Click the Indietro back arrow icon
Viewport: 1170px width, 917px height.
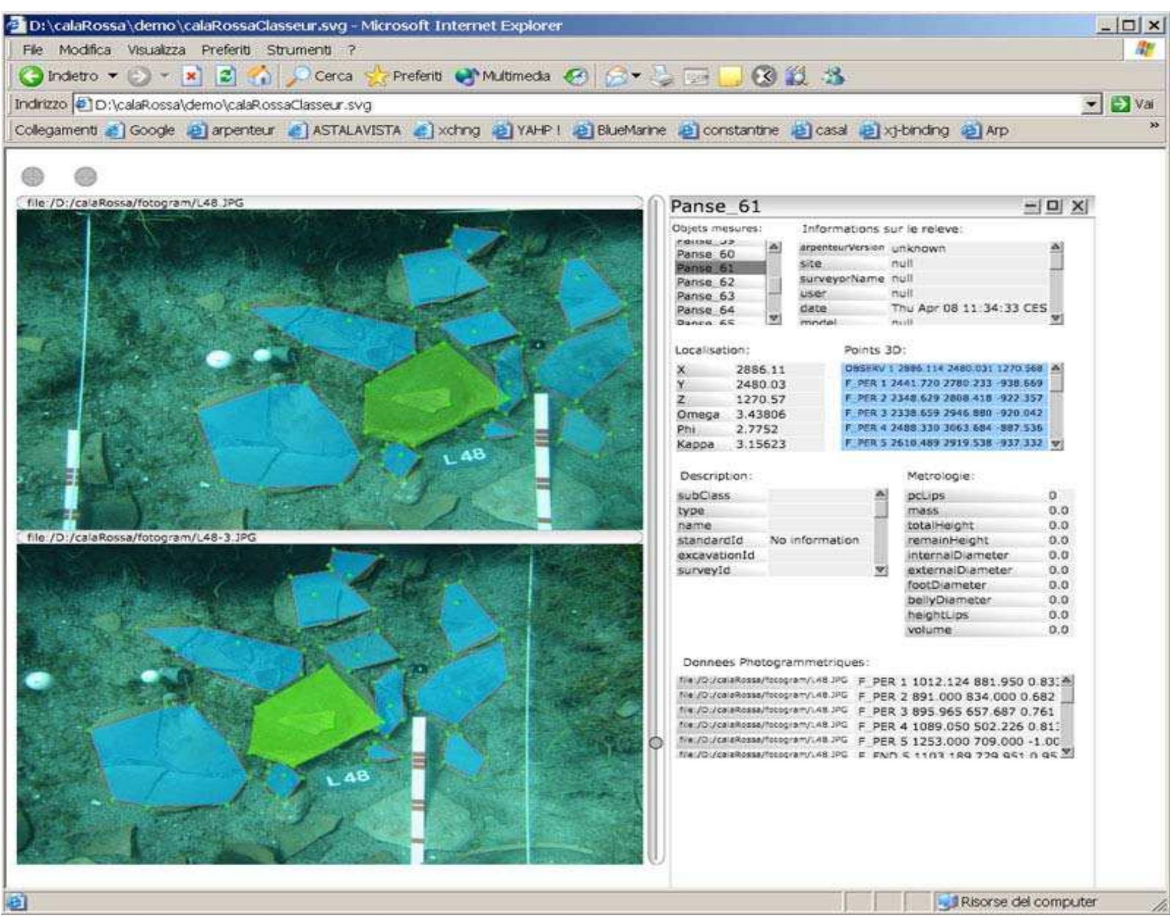(31, 76)
